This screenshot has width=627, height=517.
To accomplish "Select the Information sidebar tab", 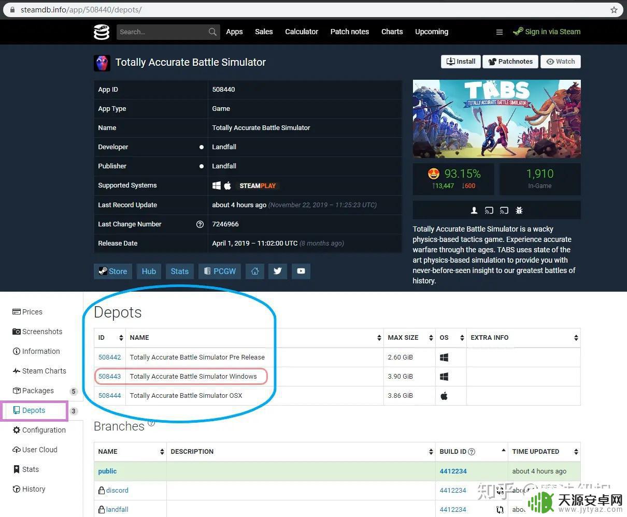I will click(36, 351).
